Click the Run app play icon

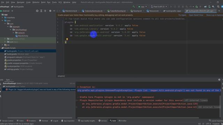coord(171,7)
